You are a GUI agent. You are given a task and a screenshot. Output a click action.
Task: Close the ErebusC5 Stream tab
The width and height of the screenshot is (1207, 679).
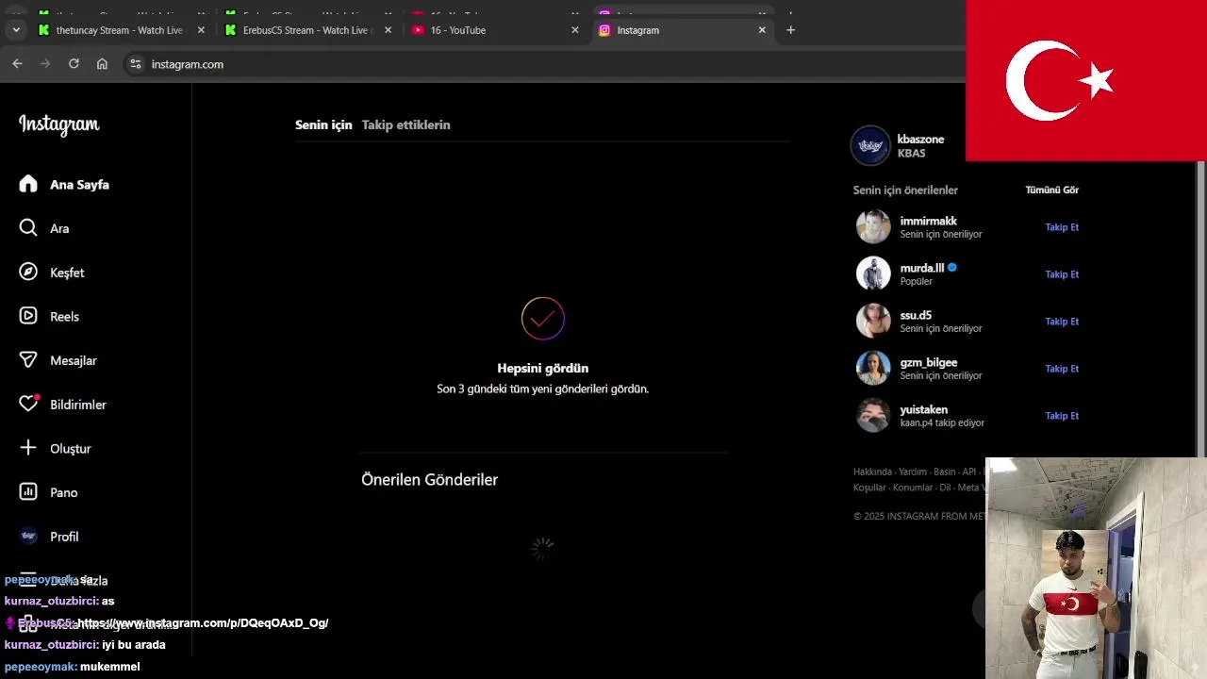click(x=388, y=30)
